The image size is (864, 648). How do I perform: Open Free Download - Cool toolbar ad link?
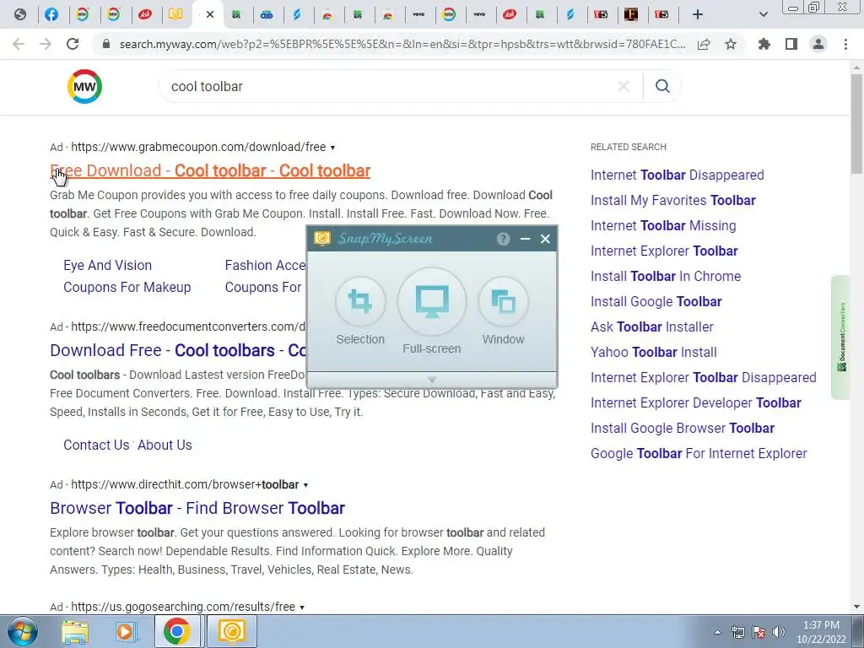pos(210,170)
